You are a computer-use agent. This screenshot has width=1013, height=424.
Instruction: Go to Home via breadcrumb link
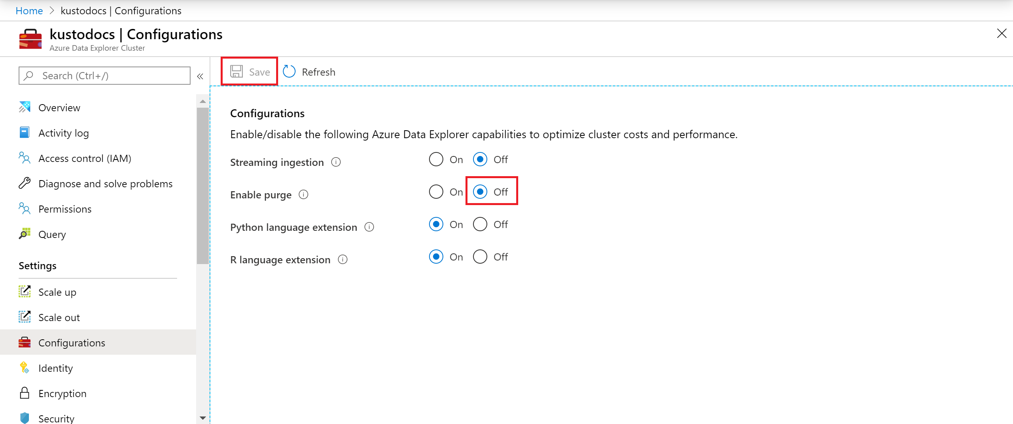[x=29, y=11]
